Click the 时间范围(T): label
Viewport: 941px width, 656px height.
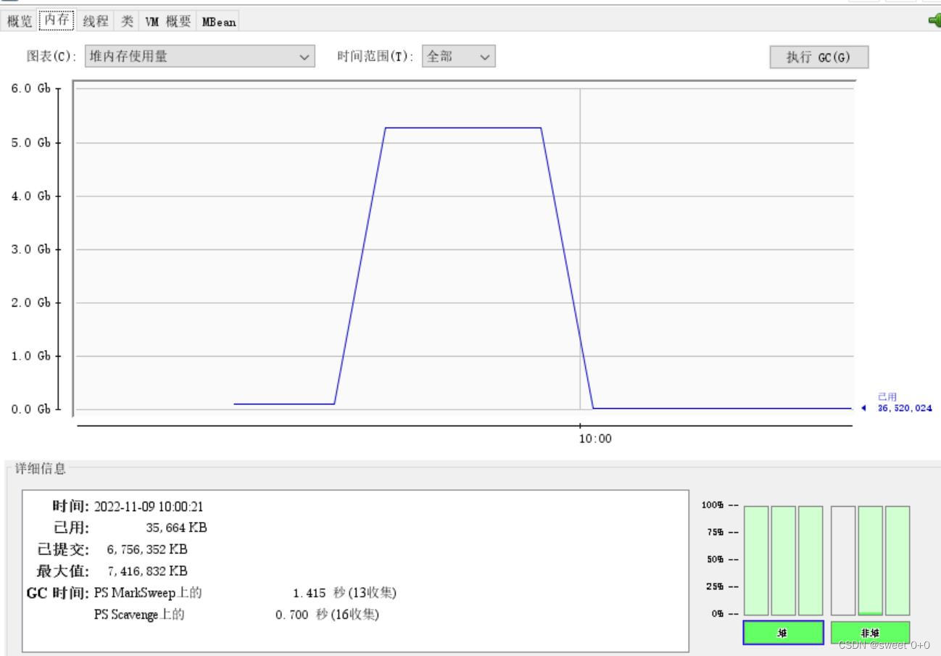[377, 57]
